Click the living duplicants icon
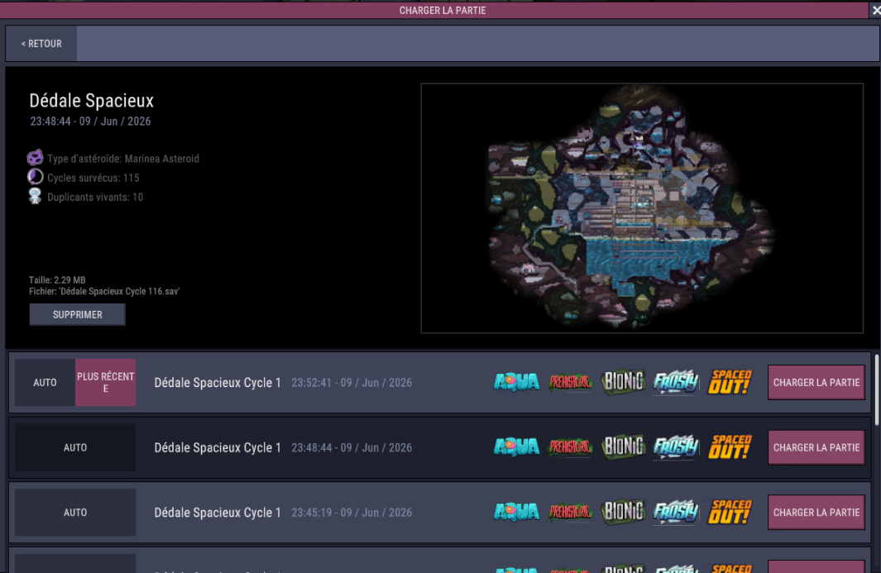The image size is (881, 573). tap(35, 196)
